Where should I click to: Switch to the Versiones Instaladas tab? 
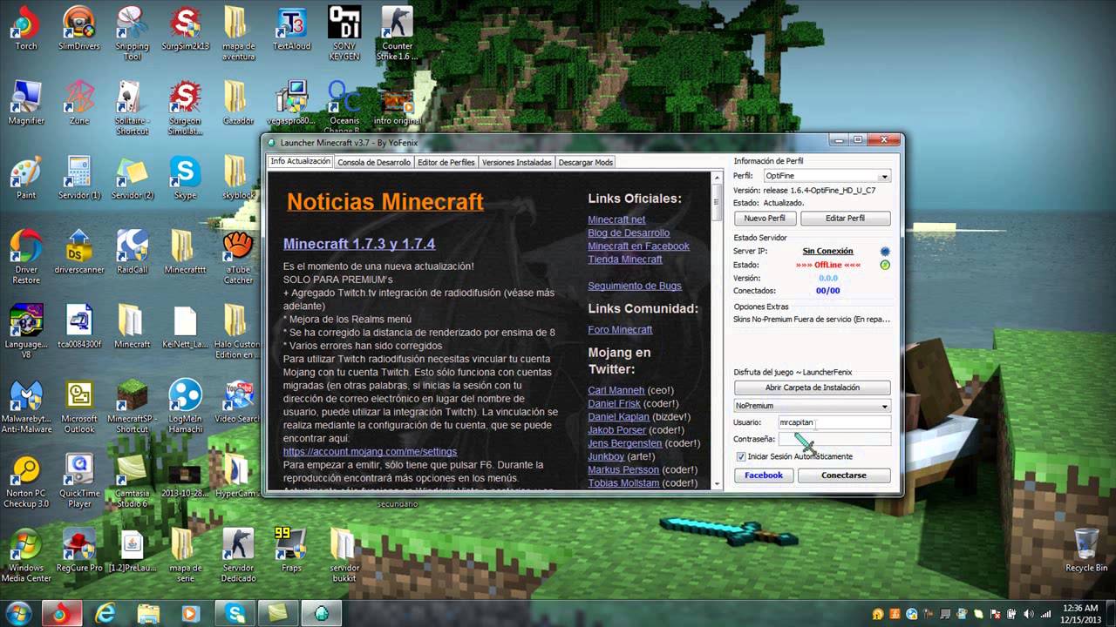click(517, 162)
